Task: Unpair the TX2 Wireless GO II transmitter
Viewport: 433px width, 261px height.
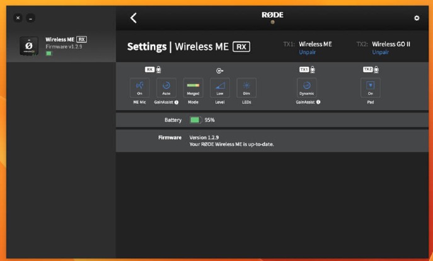Action: pos(380,52)
